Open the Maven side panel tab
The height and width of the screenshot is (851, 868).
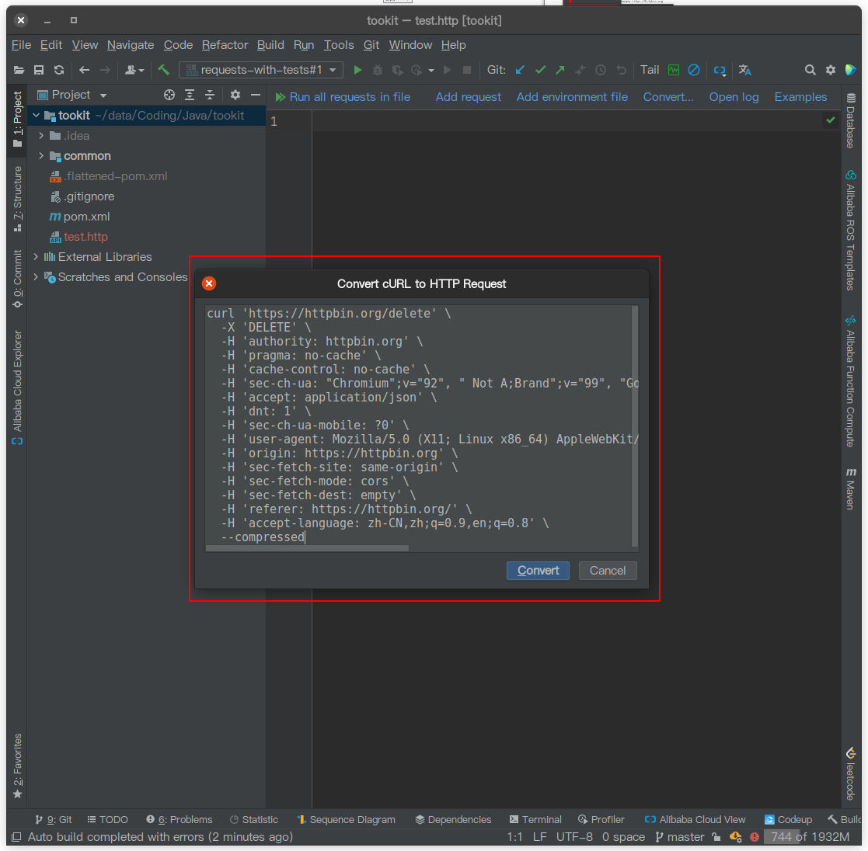point(851,489)
